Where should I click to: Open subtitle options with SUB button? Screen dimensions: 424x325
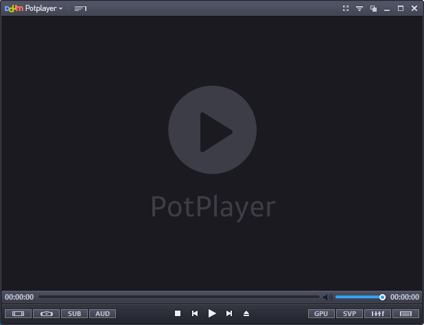74,313
